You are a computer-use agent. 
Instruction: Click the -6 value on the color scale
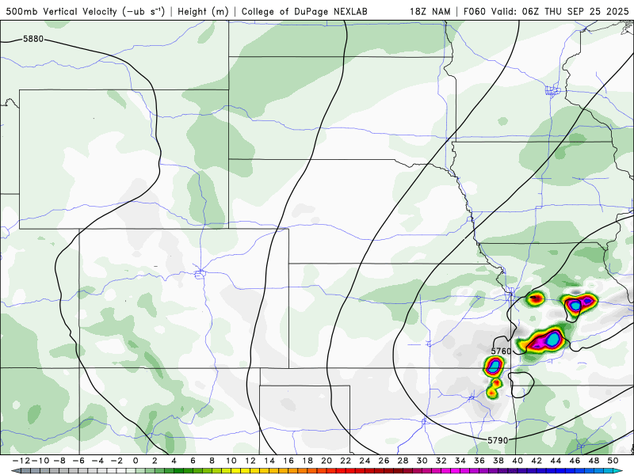(78, 461)
